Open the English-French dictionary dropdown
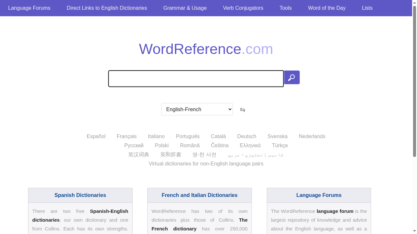The height and width of the screenshot is (234, 417). click(197, 109)
